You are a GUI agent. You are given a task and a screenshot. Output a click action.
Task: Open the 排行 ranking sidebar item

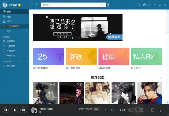pos(15,21)
